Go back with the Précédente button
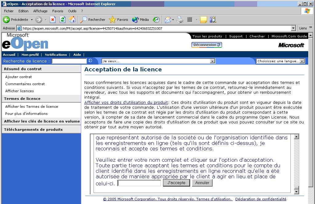315x204 pixels. (15, 20)
